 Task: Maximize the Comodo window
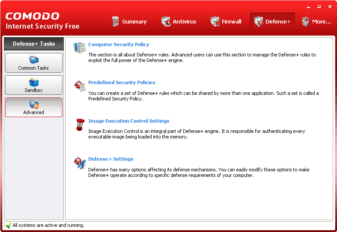(319, 7)
